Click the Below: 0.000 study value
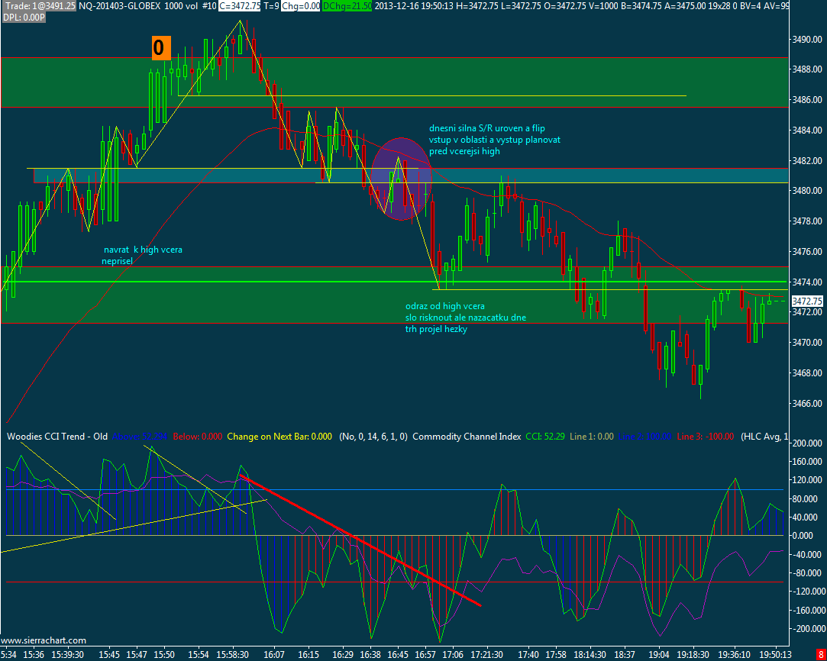Screen dimensions: 827x661 click(198, 437)
